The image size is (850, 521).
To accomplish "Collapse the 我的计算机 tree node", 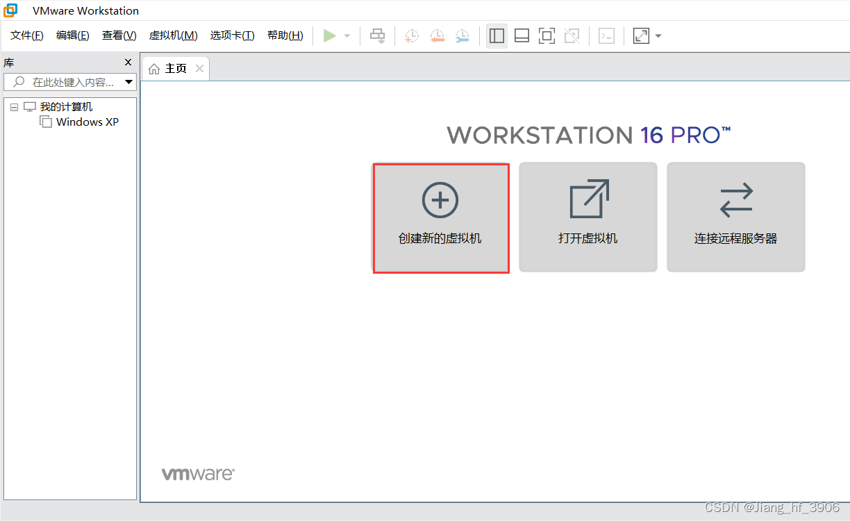I will pos(14,106).
